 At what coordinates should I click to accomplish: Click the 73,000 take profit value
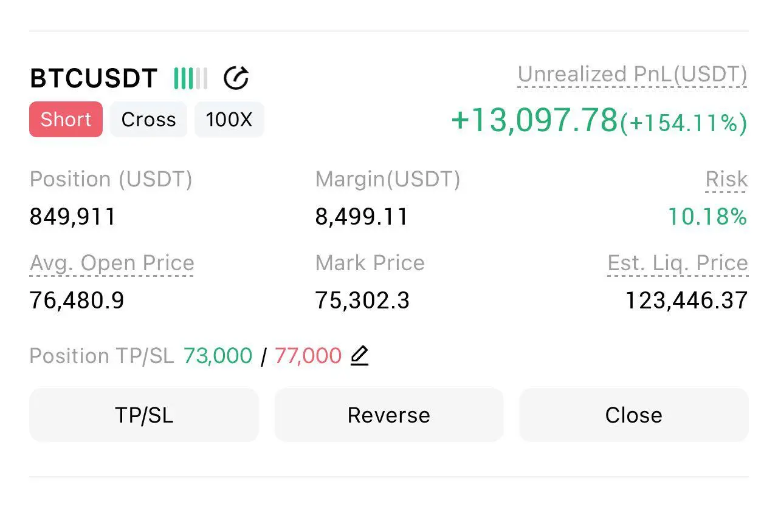(218, 356)
